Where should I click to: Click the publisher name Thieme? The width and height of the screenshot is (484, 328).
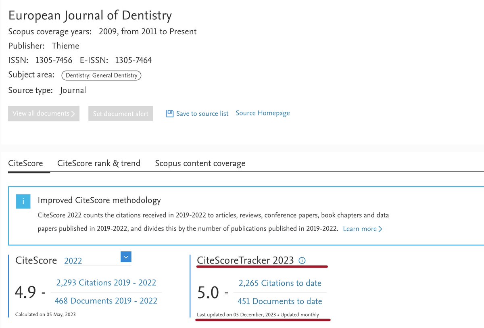65,46
